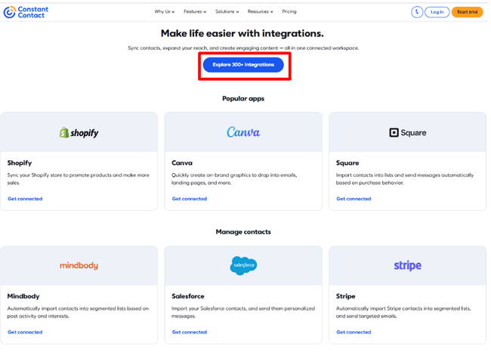Click Get connected under Stripe
Image resolution: width=491 pixels, height=353 pixels.
click(x=355, y=333)
